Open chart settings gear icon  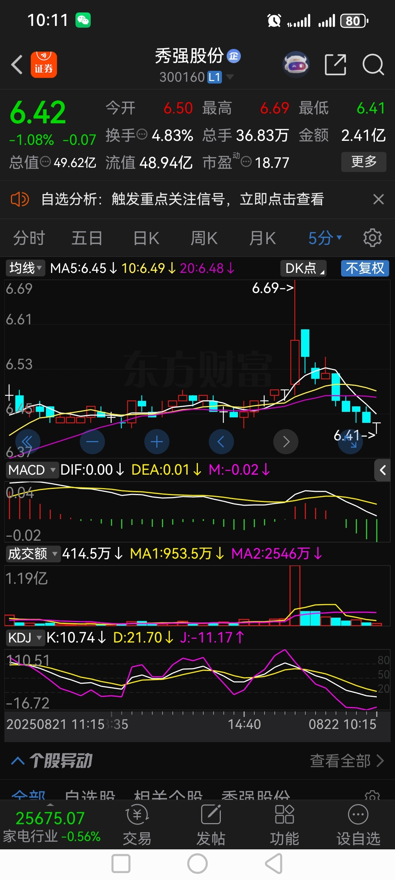click(x=372, y=238)
